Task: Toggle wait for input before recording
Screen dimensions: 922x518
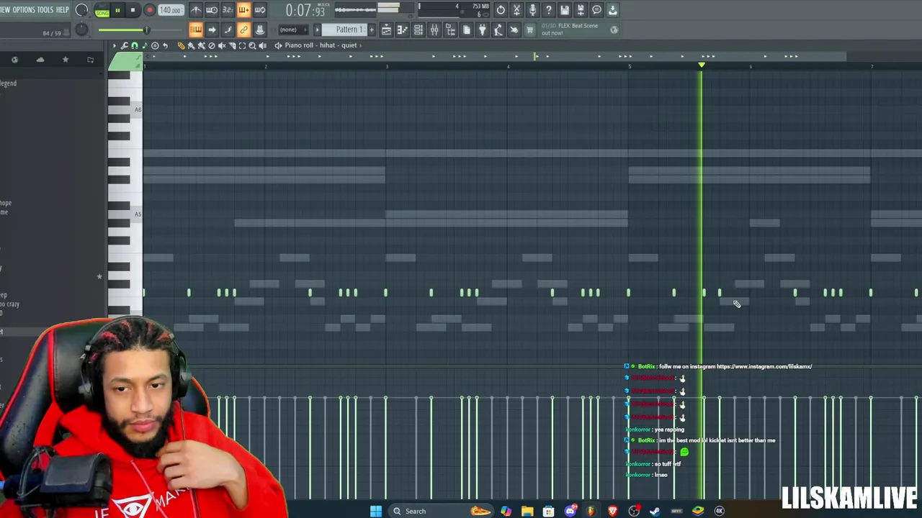Action: point(212,10)
